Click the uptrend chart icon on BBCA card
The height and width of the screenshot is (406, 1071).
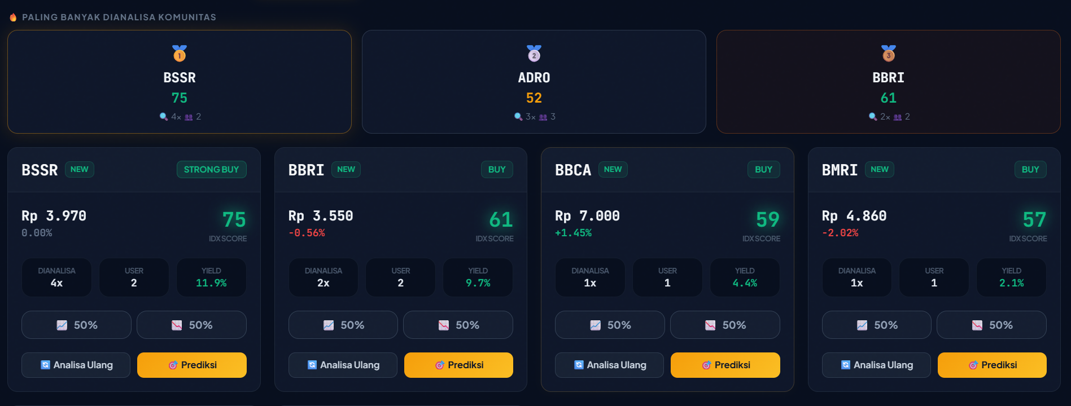point(595,325)
